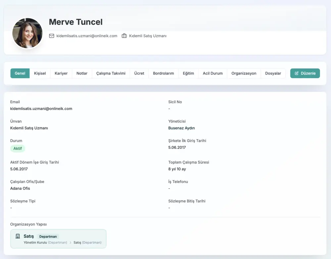Click the Aktif status badge
Screen dimensions: 331x259
(x=18, y=149)
